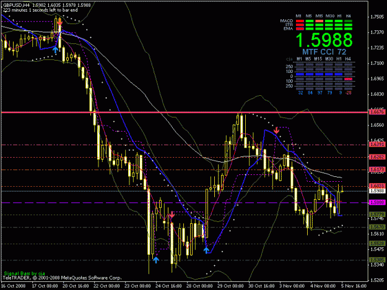Screen dimensions: 387x290
Task: Click the 1.6031 price level label
Action: (377, 186)
